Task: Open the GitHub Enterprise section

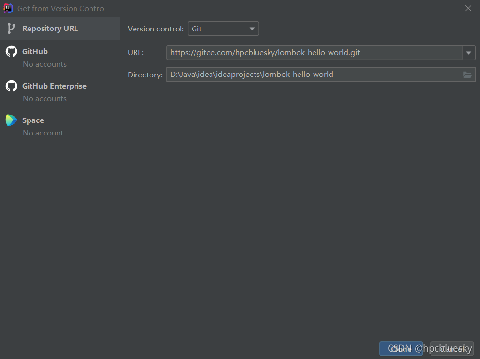Action: click(60, 92)
